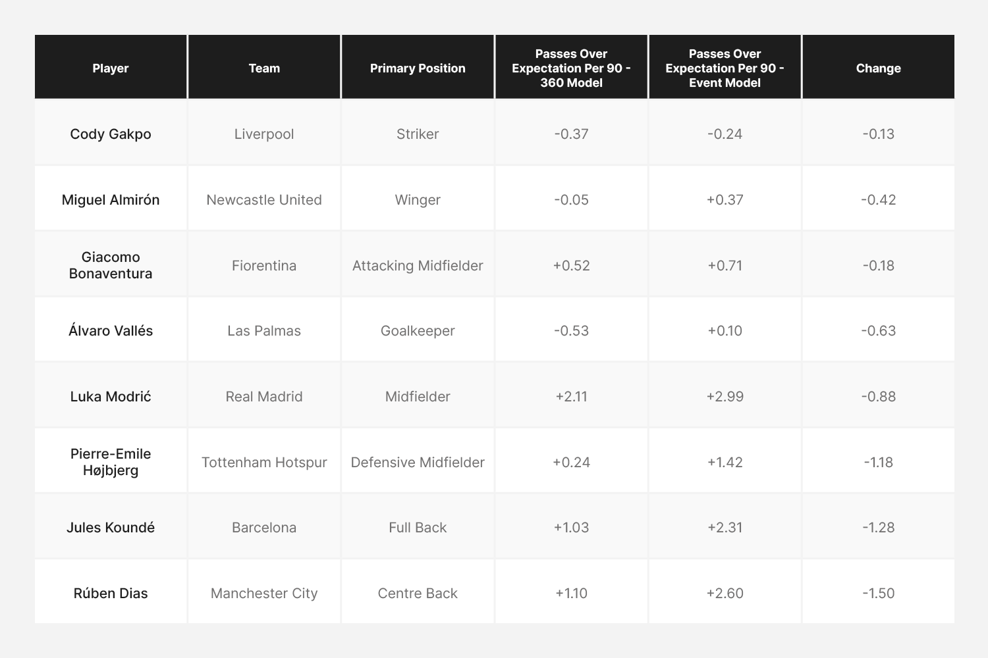The image size is (988, 658).
Task: Click Passes Over Expectation Event Model header
Action: (x=725, y=68)
